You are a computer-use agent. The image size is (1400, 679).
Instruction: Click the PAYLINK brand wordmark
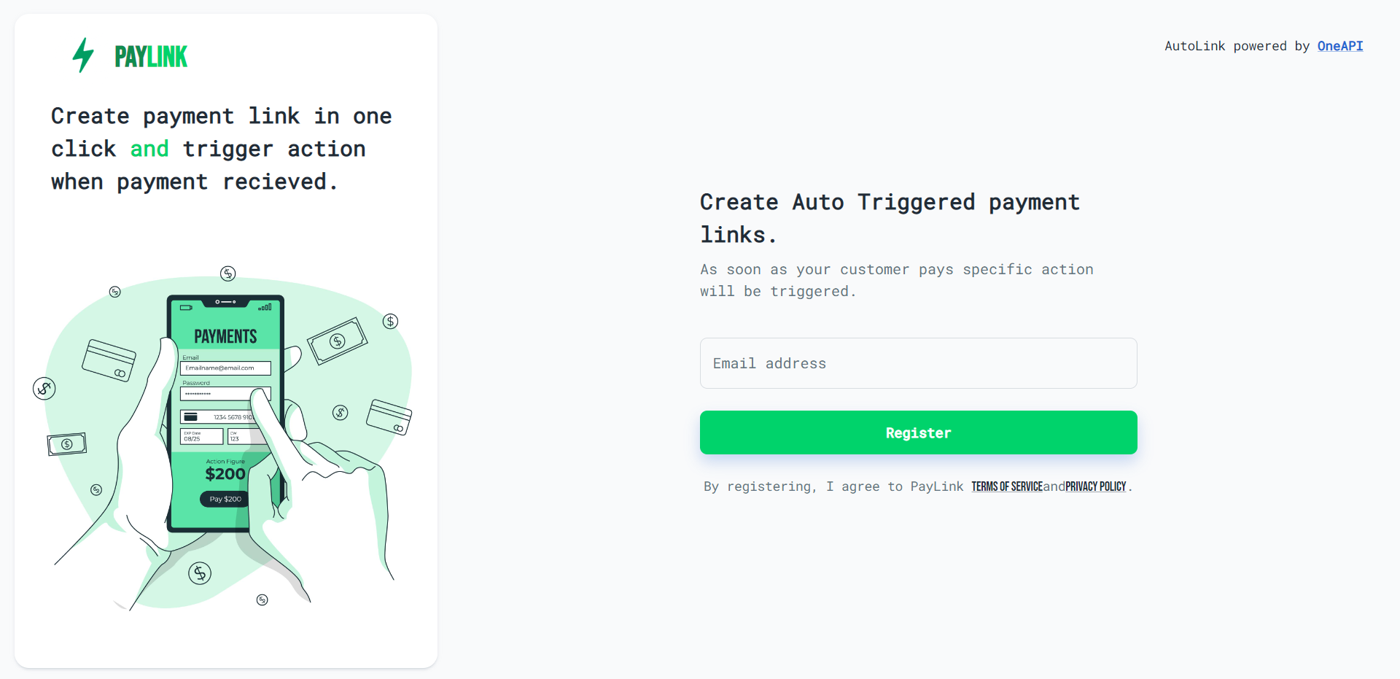[151, 57]
